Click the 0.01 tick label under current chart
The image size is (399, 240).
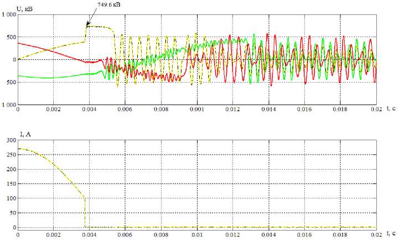click(197, 234)
